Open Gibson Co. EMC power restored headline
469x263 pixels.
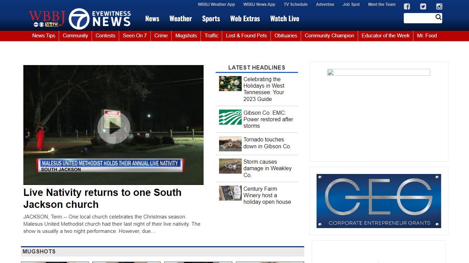point(268,119)
